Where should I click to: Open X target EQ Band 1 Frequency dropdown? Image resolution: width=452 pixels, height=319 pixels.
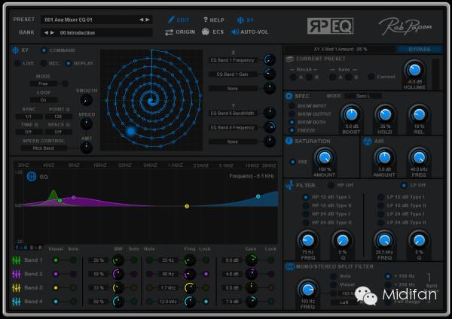pyautogui.click(x=232, y=60)
